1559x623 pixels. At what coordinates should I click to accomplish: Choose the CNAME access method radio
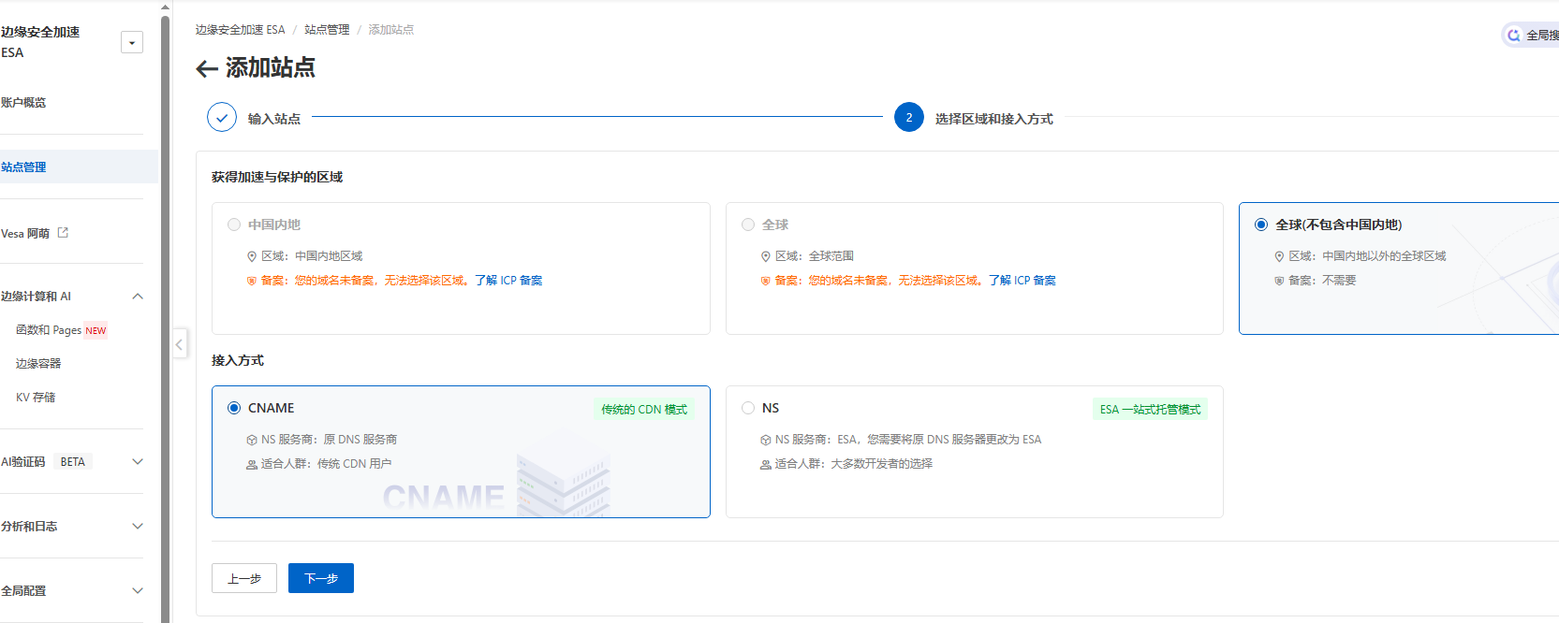pos(234,408)
